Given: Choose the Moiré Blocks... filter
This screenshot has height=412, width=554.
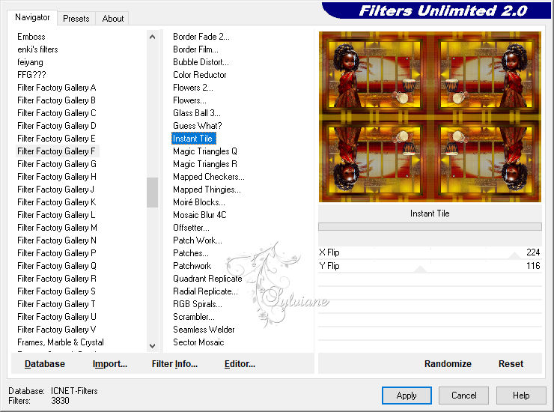Looking at the screenshot, I should (x=199, y=202).
